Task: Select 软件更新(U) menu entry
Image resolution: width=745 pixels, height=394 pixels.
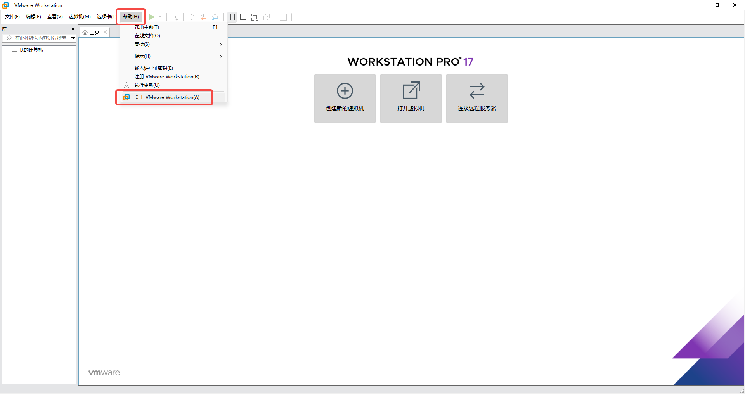Action: tap(174, 85)
